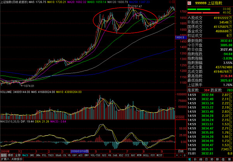Screen dimensions: 233x162
Task: Switch indicator to MTM
Action: 139,155
